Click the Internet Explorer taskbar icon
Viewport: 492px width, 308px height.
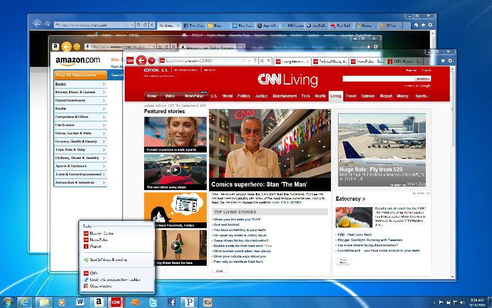pos(24,302)
